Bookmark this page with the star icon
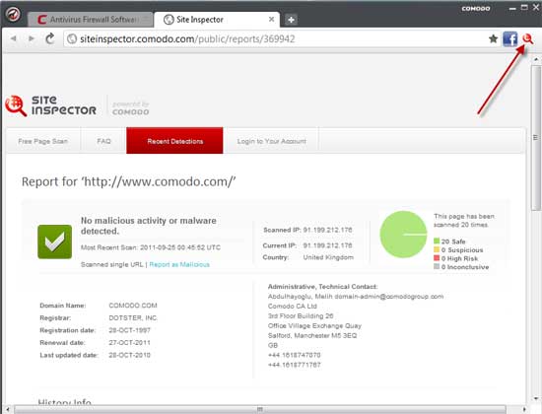The width and height of the screenshot is (542, 414). pyautogui.click(x=494, y=38)
